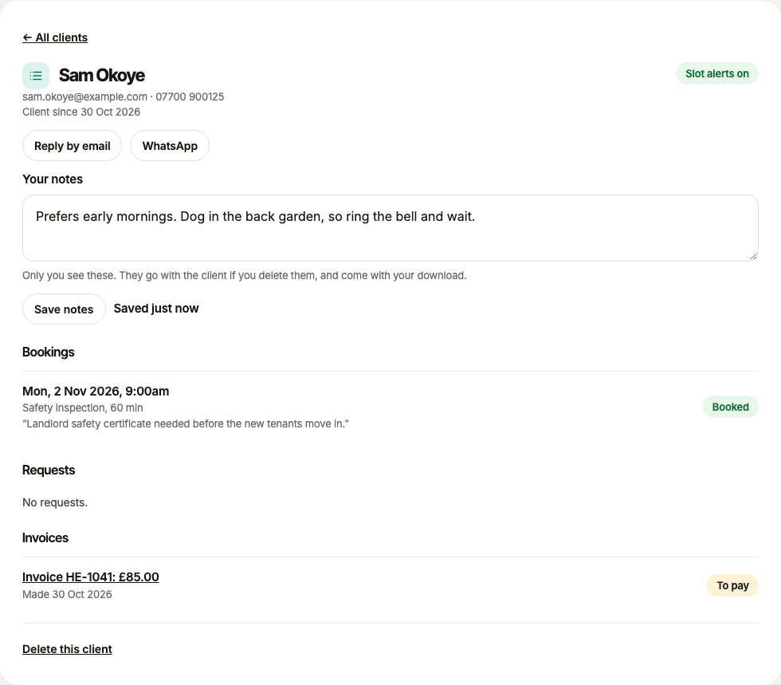The width and height of the screenshot is (781, 685).
Task: Click the Bookings section heading
Action: pyautogui.click(x=49, y=352)
